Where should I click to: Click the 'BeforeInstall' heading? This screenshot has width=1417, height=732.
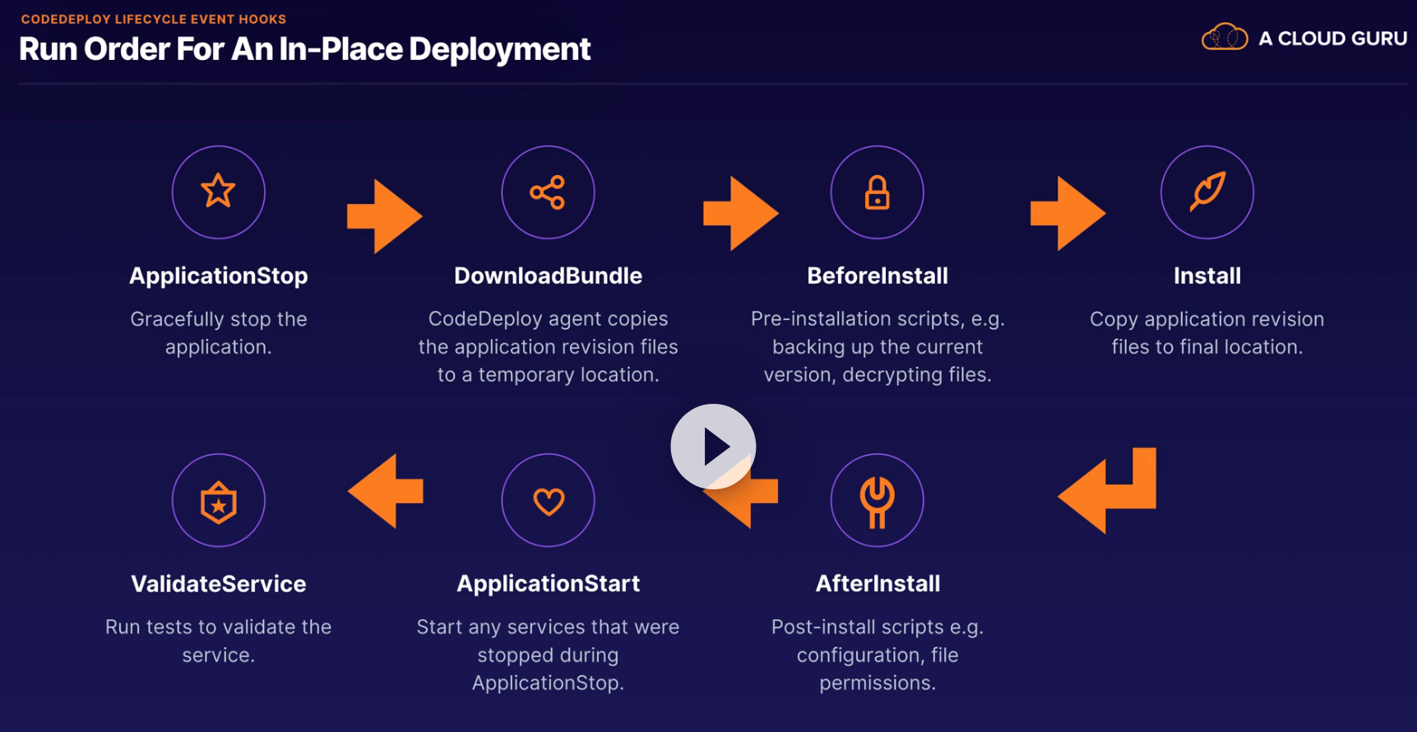878,276
